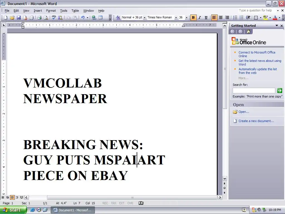The height and width of the screenshot is (214, 285).
Task: Expand the Style dropdown Normal + 36 pt
Action: tap(144, 18)
